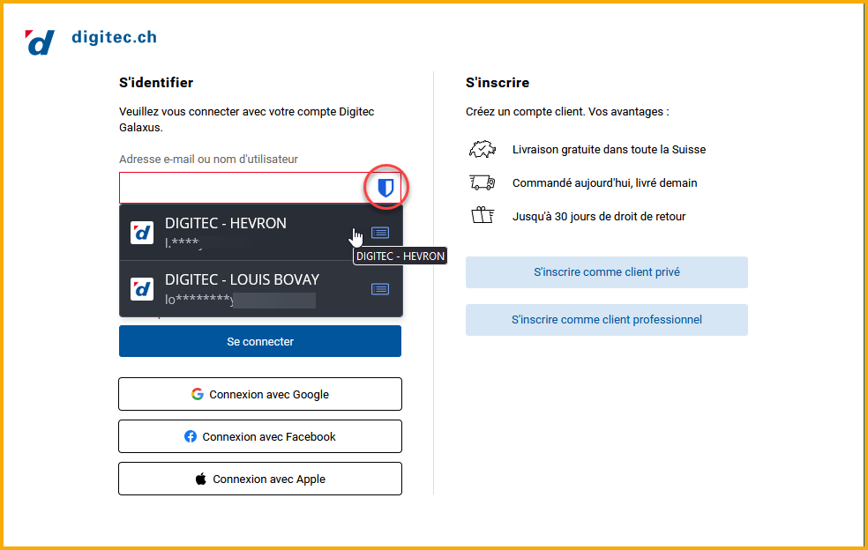Click the gift box return policy icon
This screenshot has height=550, width=868.
[483, 215]
